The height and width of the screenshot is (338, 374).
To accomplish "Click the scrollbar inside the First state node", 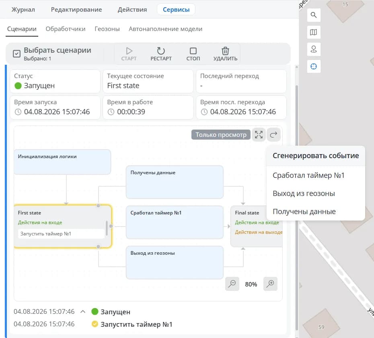I will pos(107,228).
